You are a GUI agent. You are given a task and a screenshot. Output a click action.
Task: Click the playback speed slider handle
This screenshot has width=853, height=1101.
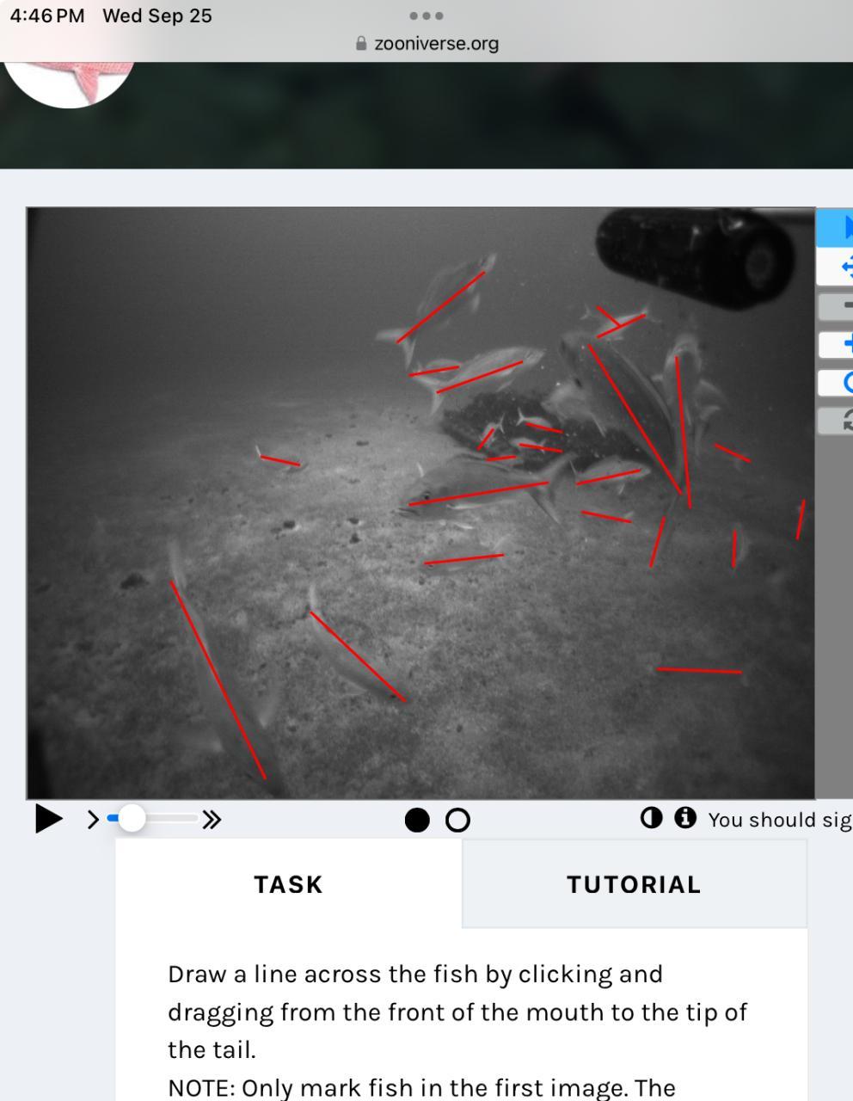tap(131, 818)
